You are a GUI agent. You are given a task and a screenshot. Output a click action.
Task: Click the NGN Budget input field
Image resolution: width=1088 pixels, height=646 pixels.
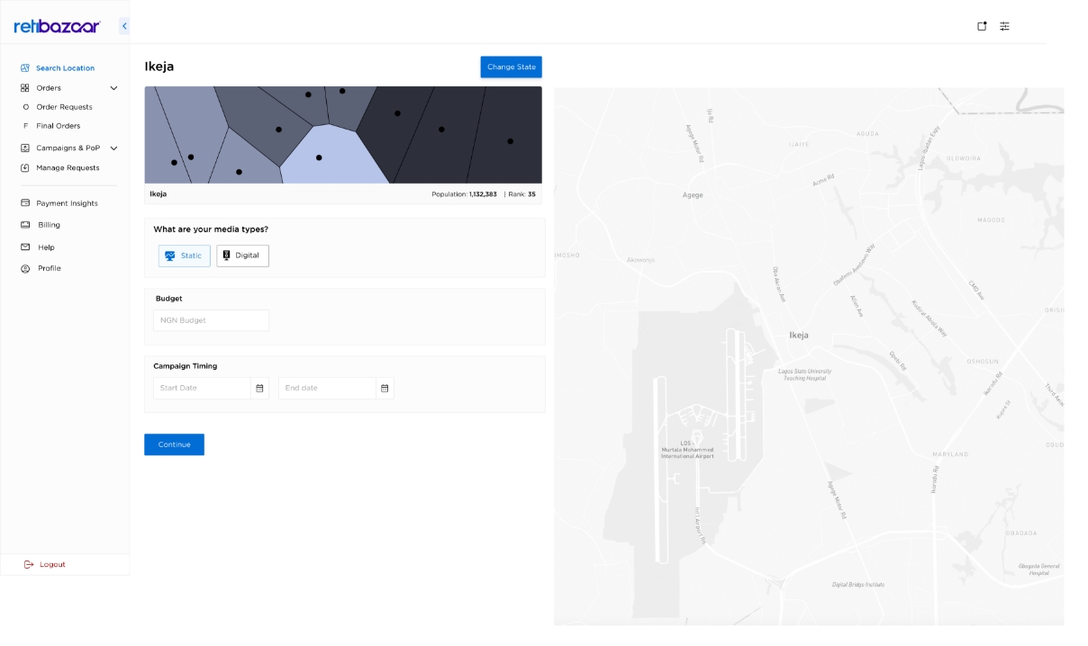click(211, 320)
